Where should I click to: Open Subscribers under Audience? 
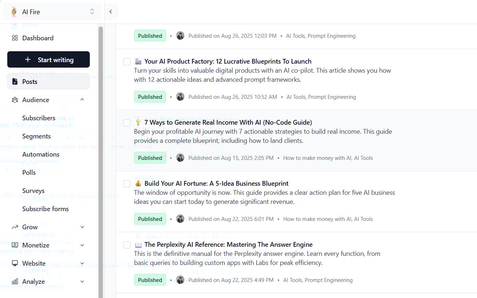click(39, 118)
